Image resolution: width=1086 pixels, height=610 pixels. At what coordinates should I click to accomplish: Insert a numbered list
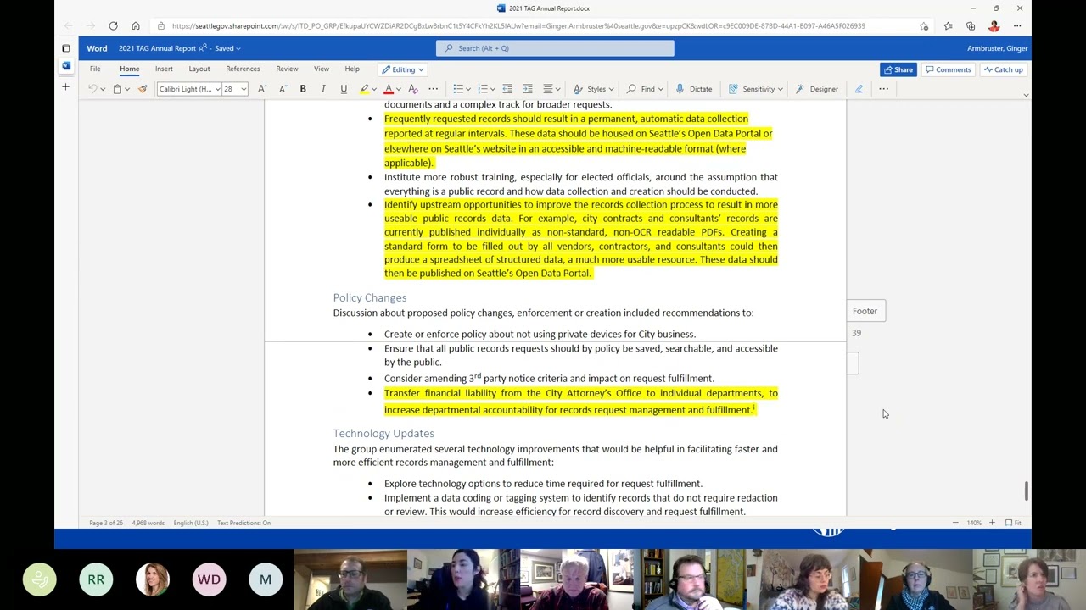482,89
